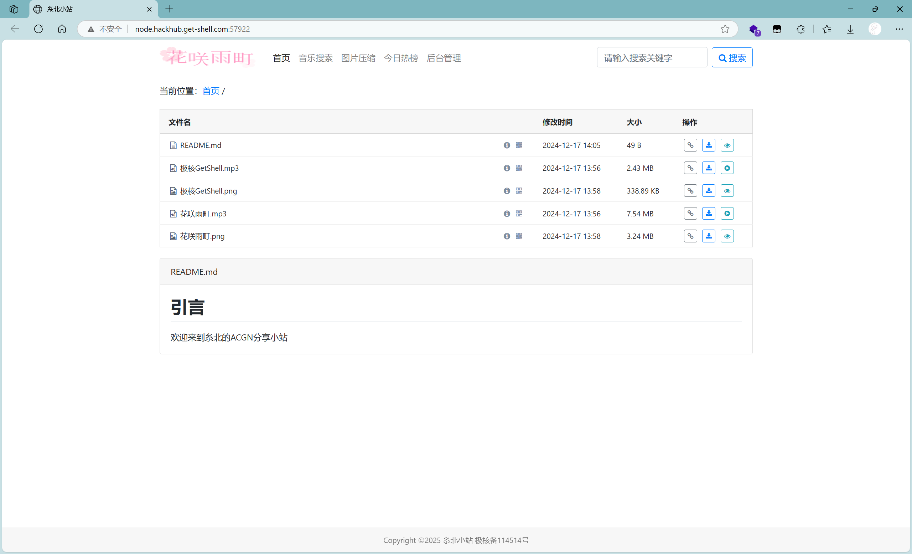Go to 首页 via the breadcrumb link
The width and height of the screenshot is (912, 554).
click(x=210, y=91)
